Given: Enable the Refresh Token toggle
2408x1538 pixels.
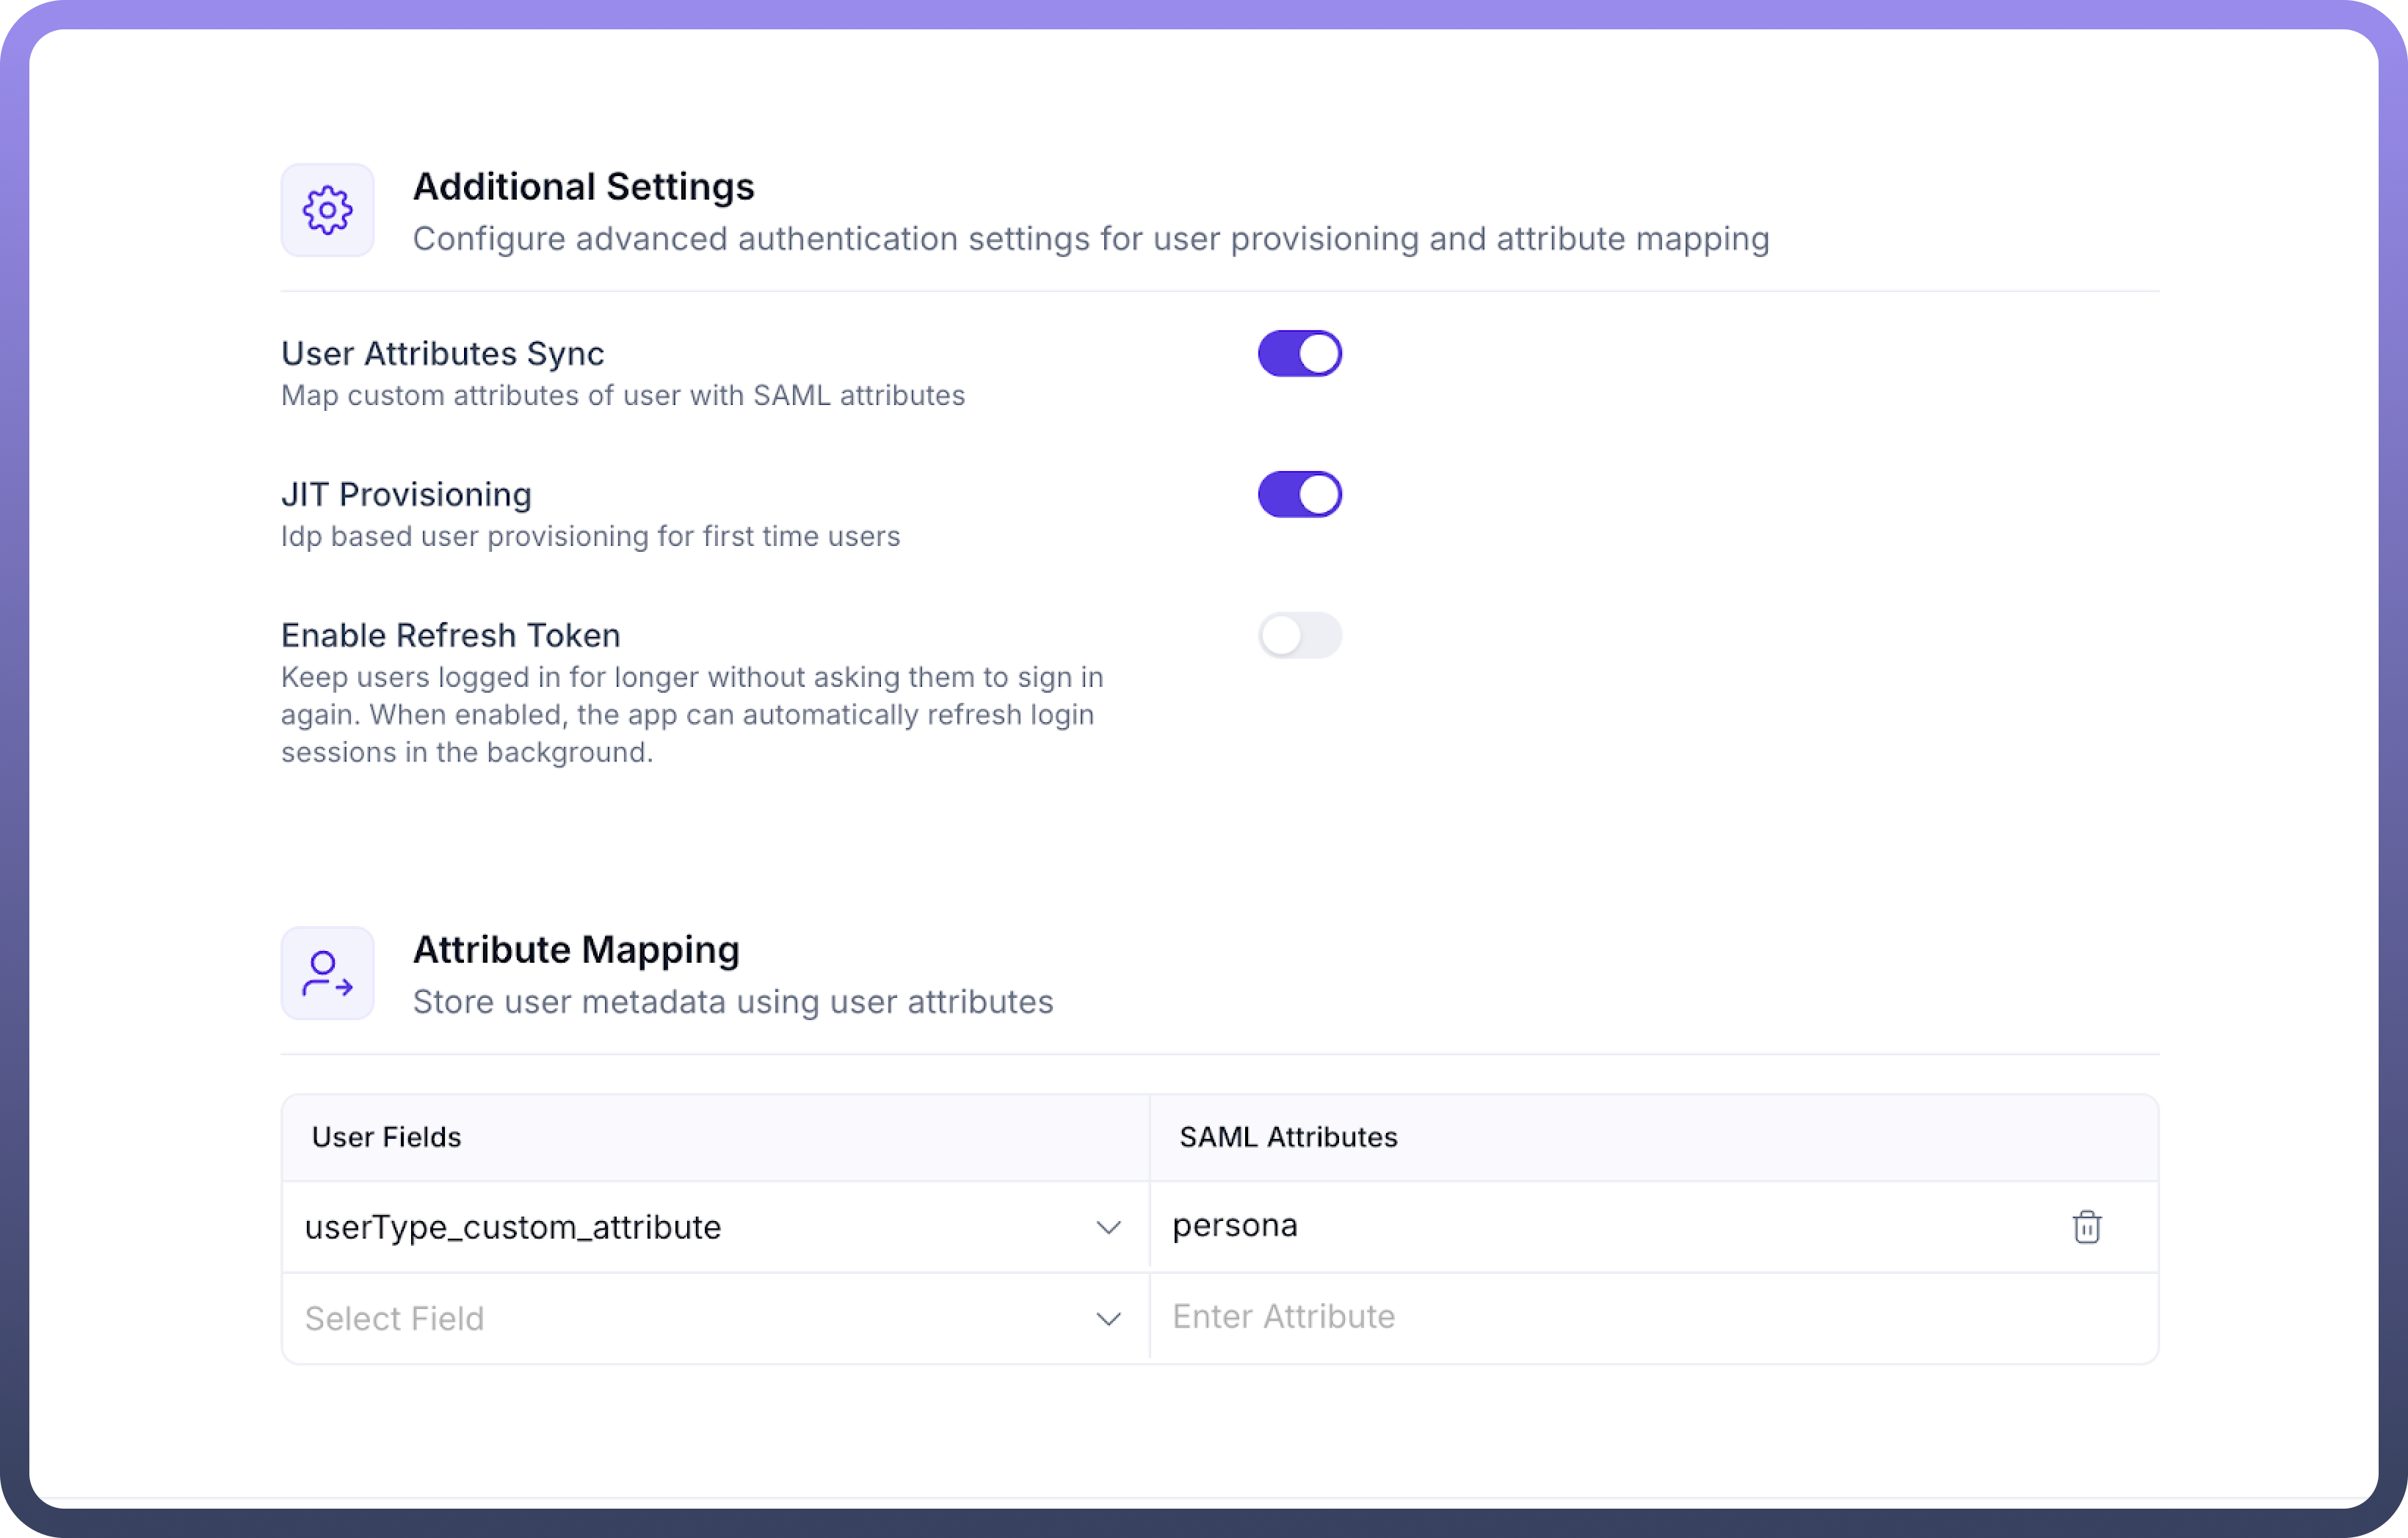Looking at the screenshot, I should pyautogui.click(x=1299, y=635).
